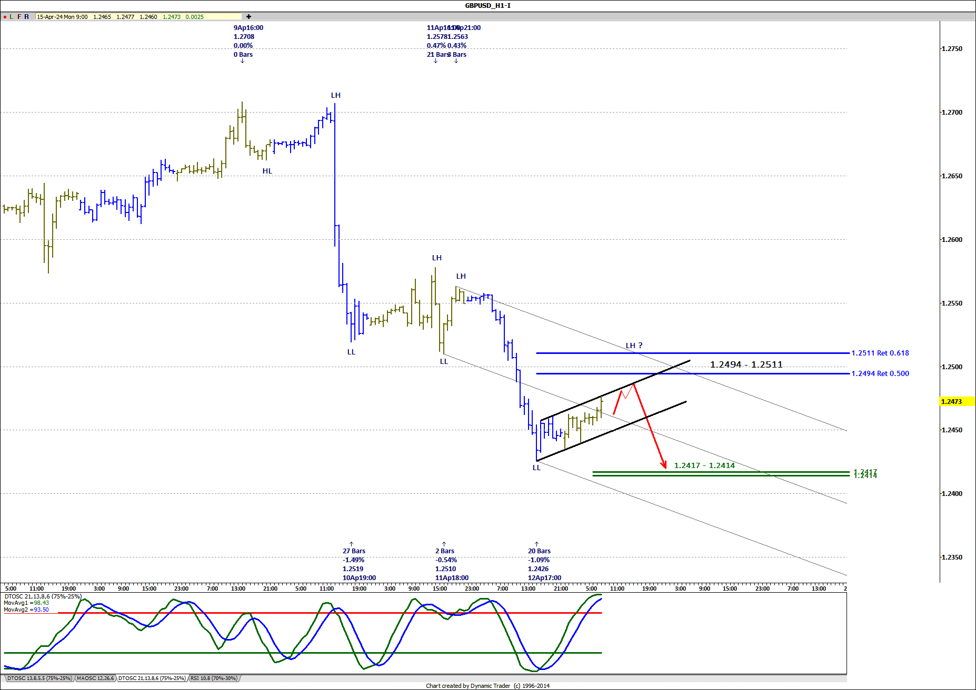This screenshot has height=690, width=976.
Task: Select the 1.2511 Ret 0.618 label
Action: click(x=880, y=353)
